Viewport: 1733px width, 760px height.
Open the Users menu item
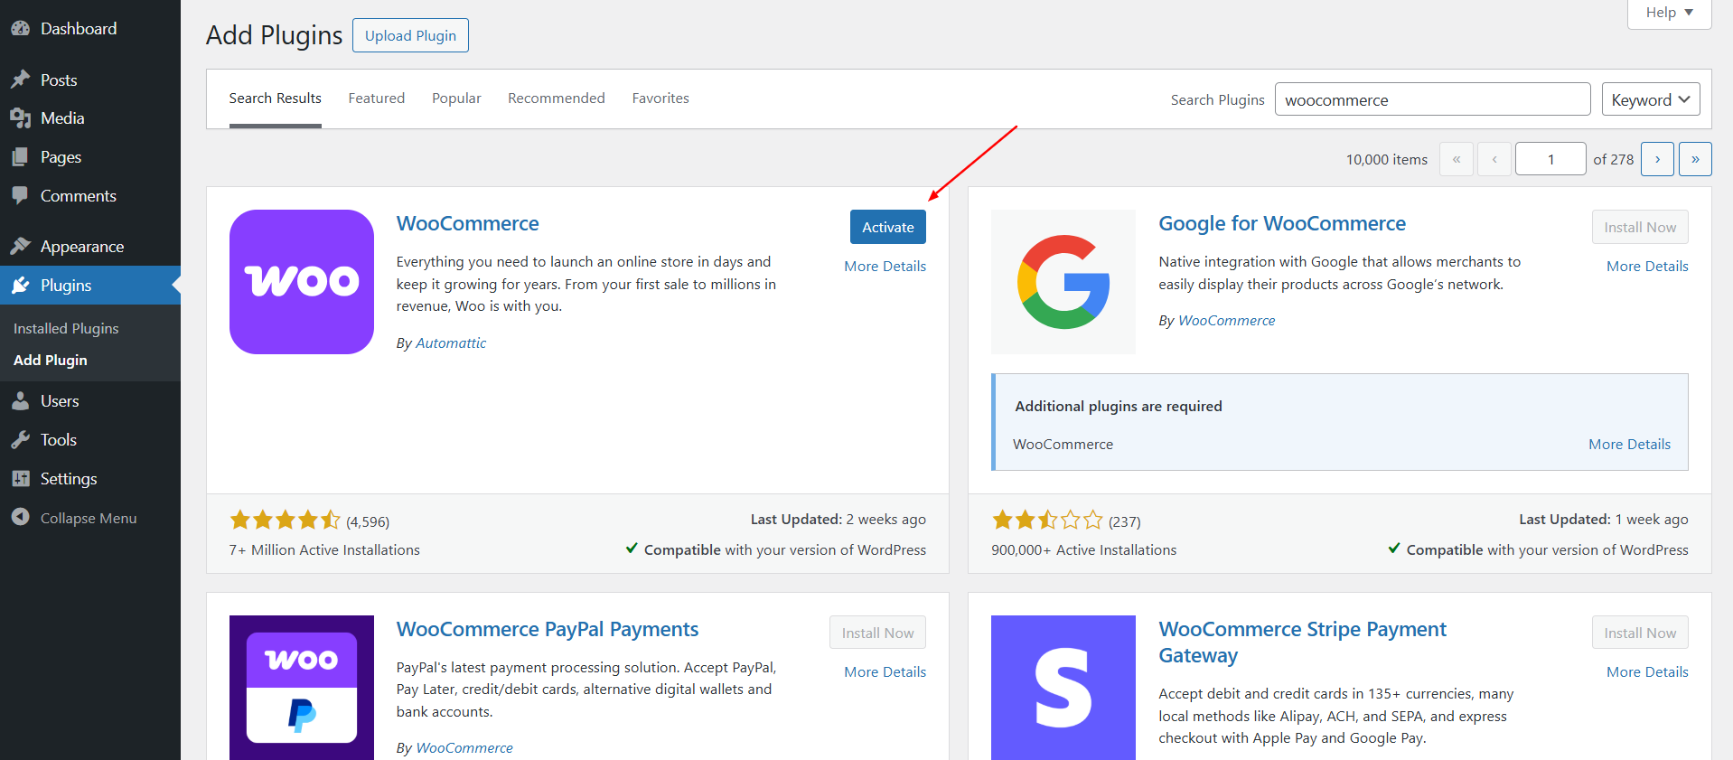point(90,401)
